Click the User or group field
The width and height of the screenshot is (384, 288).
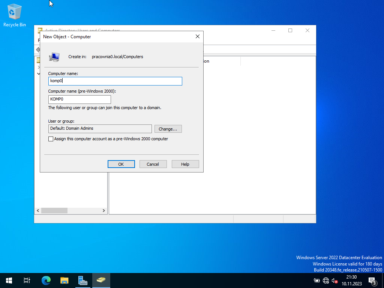100,129
